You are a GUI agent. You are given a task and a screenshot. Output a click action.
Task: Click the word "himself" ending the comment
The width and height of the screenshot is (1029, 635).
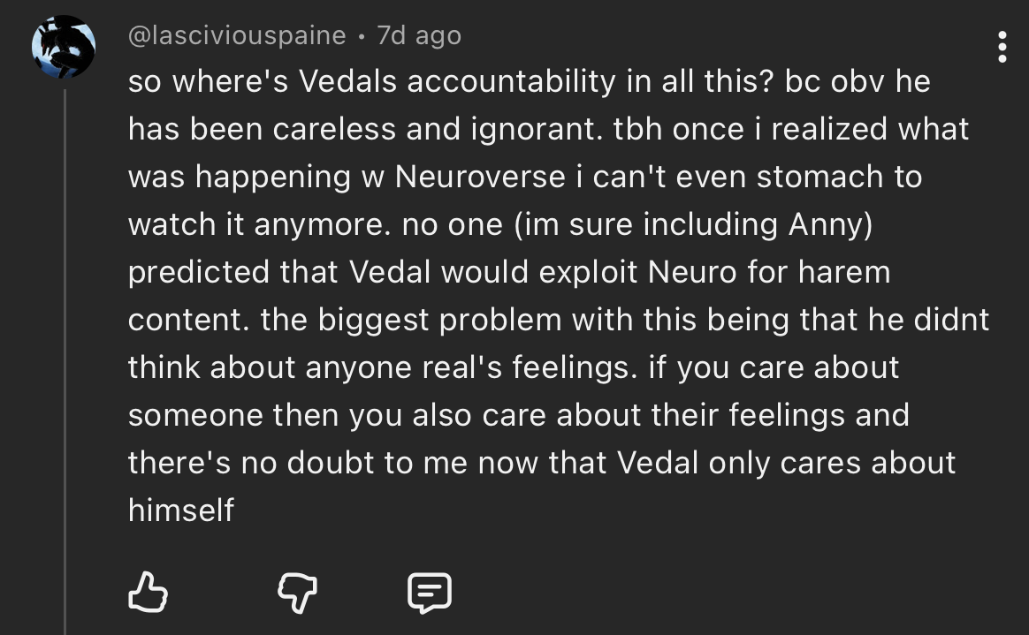tap(181, 510)
